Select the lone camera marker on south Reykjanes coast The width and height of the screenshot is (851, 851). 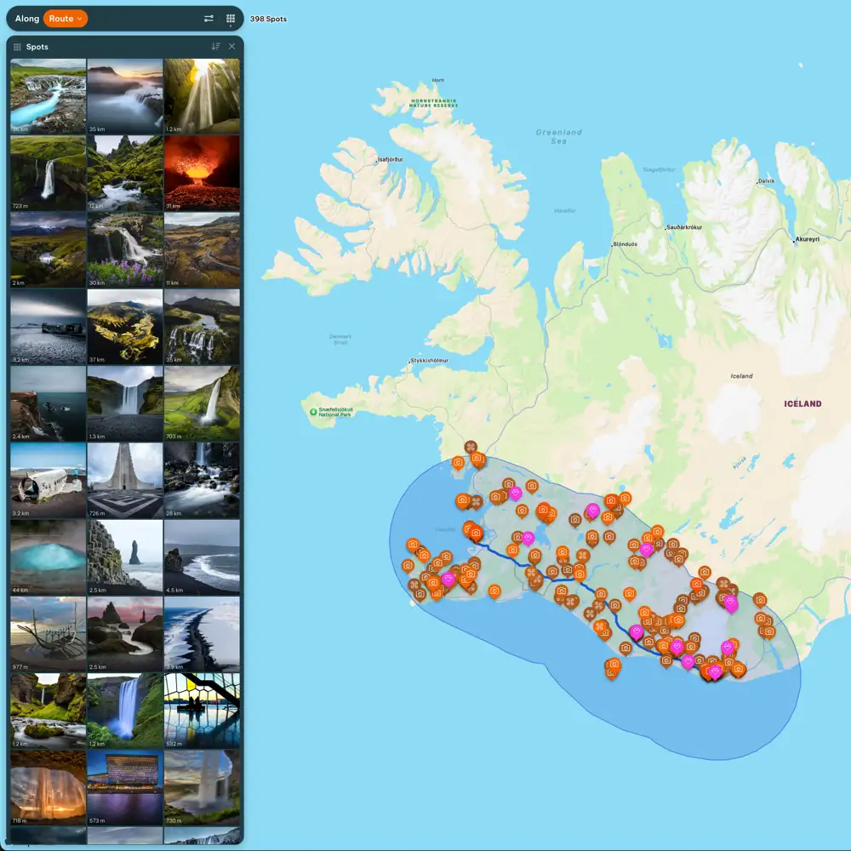[494, 591]
